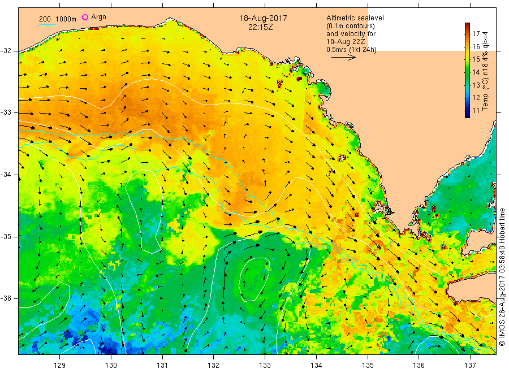Click the 'Argo' legend label
Viewport: 509px width, 373px height.
tap(98, 17)
